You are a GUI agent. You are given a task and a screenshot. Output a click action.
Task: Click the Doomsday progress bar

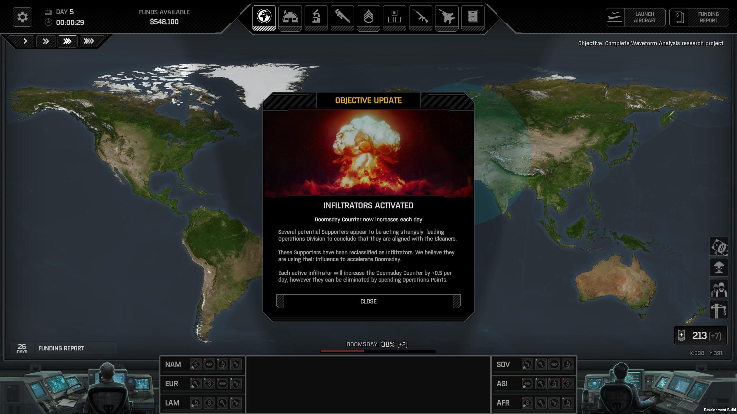tap(378, 351)
